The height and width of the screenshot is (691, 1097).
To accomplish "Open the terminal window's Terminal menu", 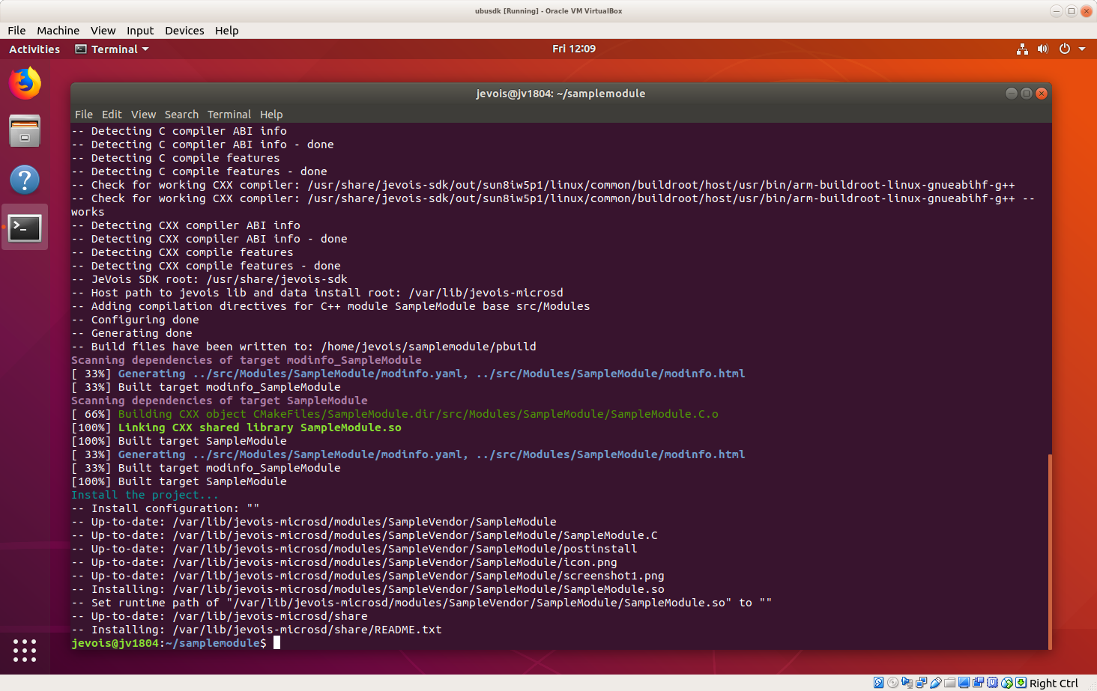I will pyautogui.click(x=229, y=115).
